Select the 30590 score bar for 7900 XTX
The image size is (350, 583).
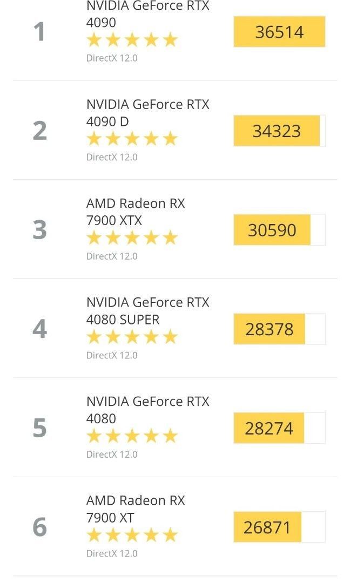(272, 229)
